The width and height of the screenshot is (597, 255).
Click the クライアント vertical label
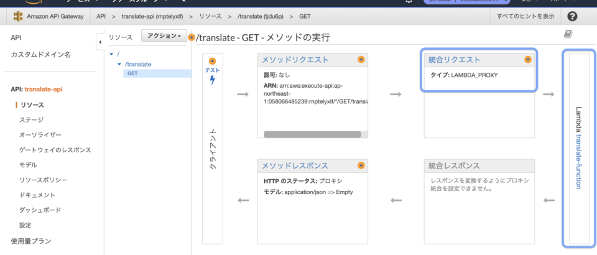point(213,149)
